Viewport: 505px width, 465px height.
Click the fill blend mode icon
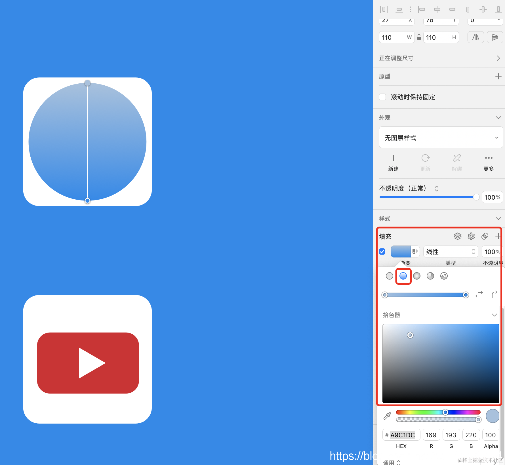pyautogui.click(x=485, y=236)
